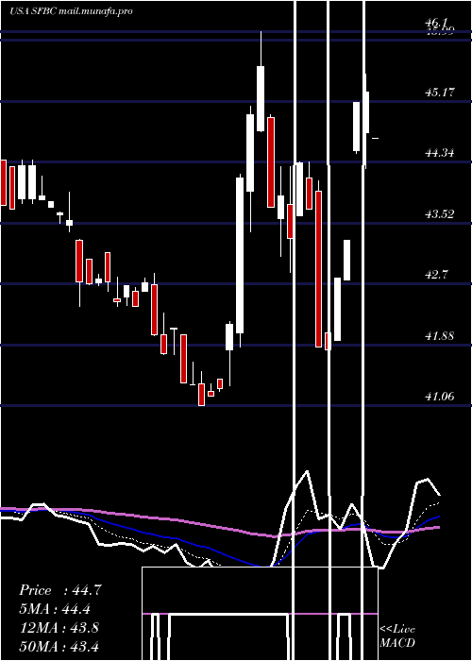Click the 43.52 price level label
This screenshot has width=472, height=661.
(440, 214)
